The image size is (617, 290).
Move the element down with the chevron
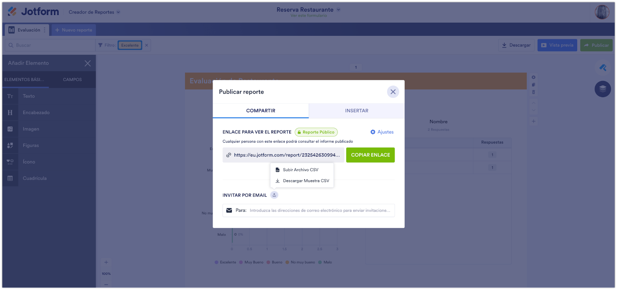534,110
